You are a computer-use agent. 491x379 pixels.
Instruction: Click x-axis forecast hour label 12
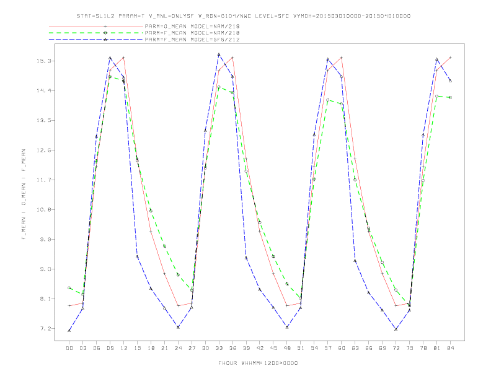click(x=124, y=348)
